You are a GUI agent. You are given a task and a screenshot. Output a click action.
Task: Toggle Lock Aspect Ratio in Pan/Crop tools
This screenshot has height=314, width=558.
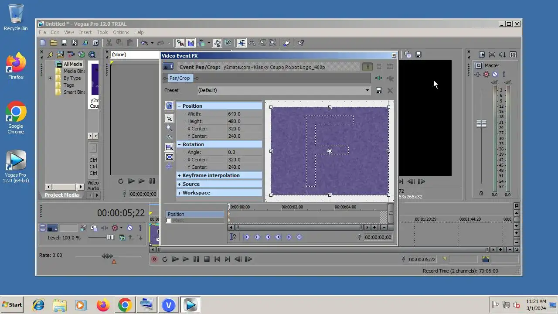[169, 147]
